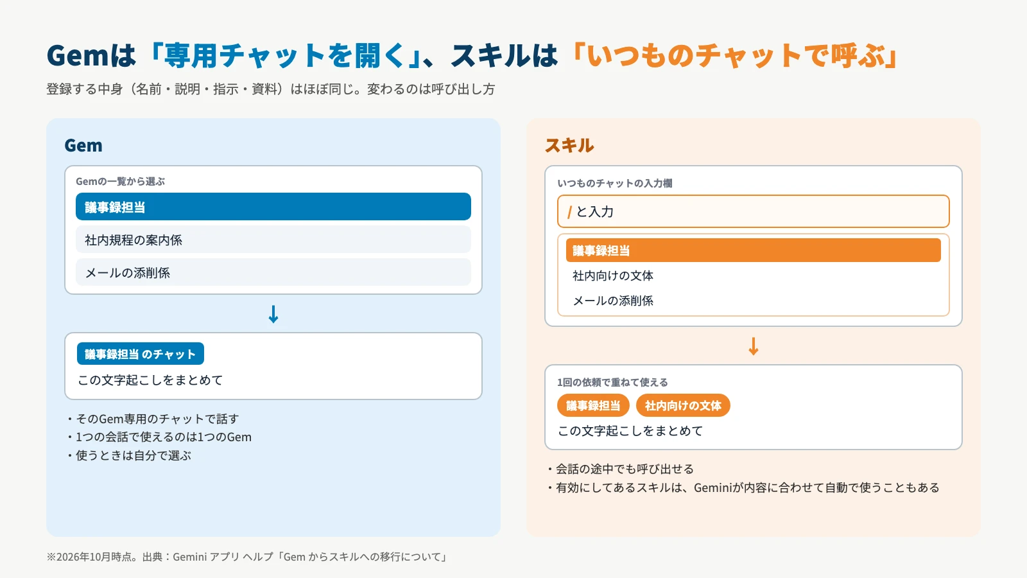Click the bullet 「そのGem専用のチャットで話す」
Screen dimensions: 1027x578
tap(152, 419)
